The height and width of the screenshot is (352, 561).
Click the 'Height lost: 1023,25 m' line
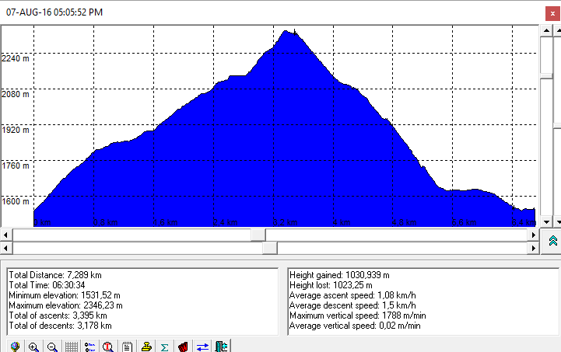pos(331,285)
